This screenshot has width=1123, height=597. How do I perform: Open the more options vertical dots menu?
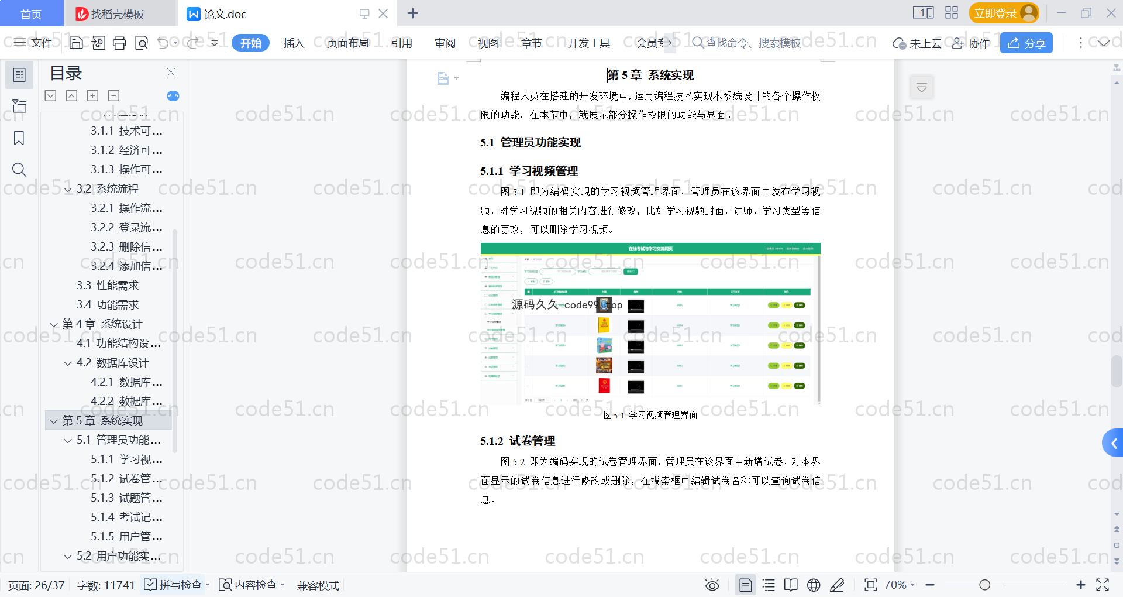coord(1080,43)
